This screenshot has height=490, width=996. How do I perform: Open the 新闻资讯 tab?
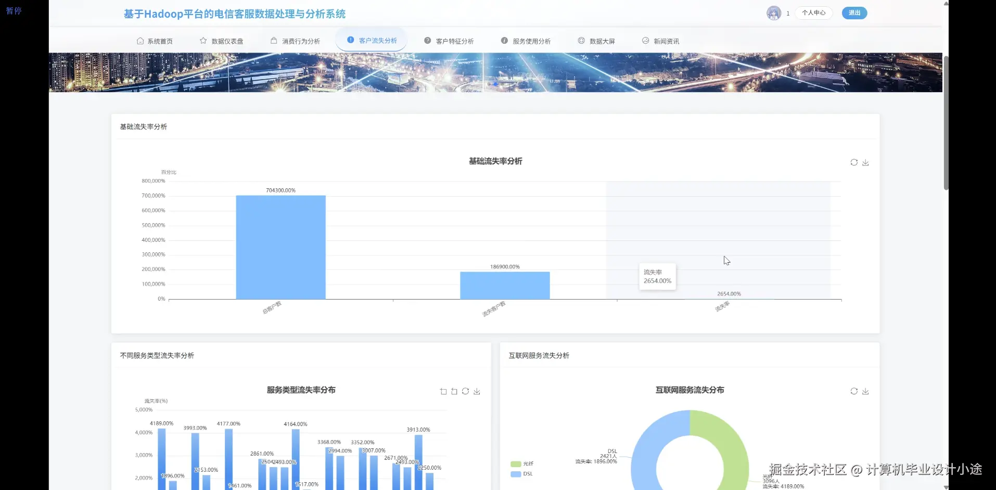pyautogui.click(x=660, y=41)
